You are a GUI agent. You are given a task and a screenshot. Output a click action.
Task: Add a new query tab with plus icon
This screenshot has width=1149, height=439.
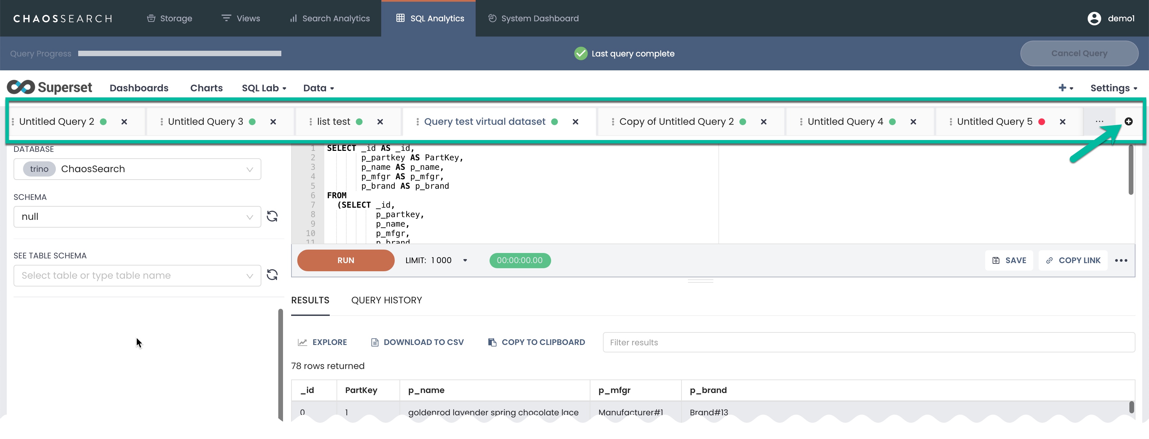pos(1128,121)
